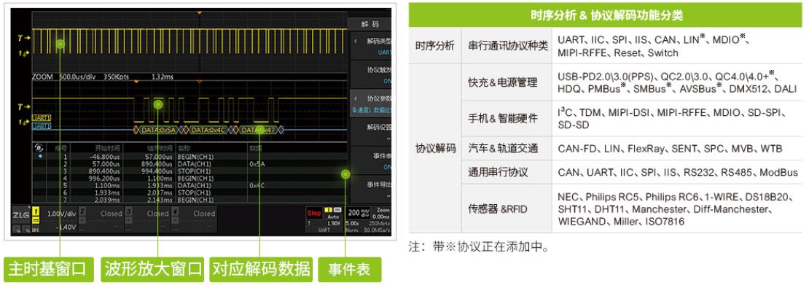This screenshot has width=809, height=288.
Task: Click the trigger level T arrow marker
Action: [x=23, y=38]
